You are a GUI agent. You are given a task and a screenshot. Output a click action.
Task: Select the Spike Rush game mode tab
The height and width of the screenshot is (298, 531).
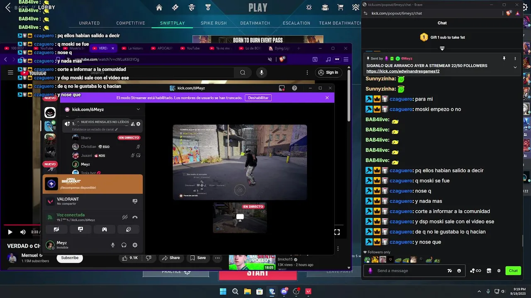click(x=214, y=23)
